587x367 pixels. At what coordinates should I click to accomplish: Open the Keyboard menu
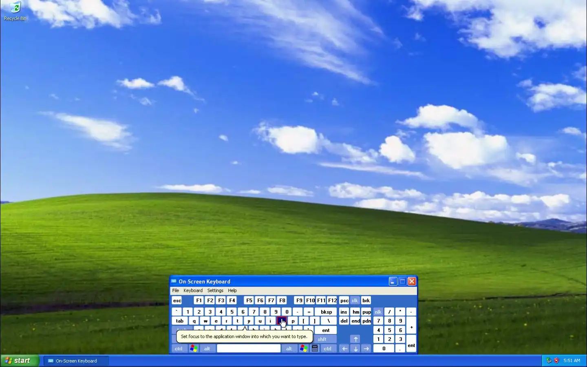tap(193, 290)
